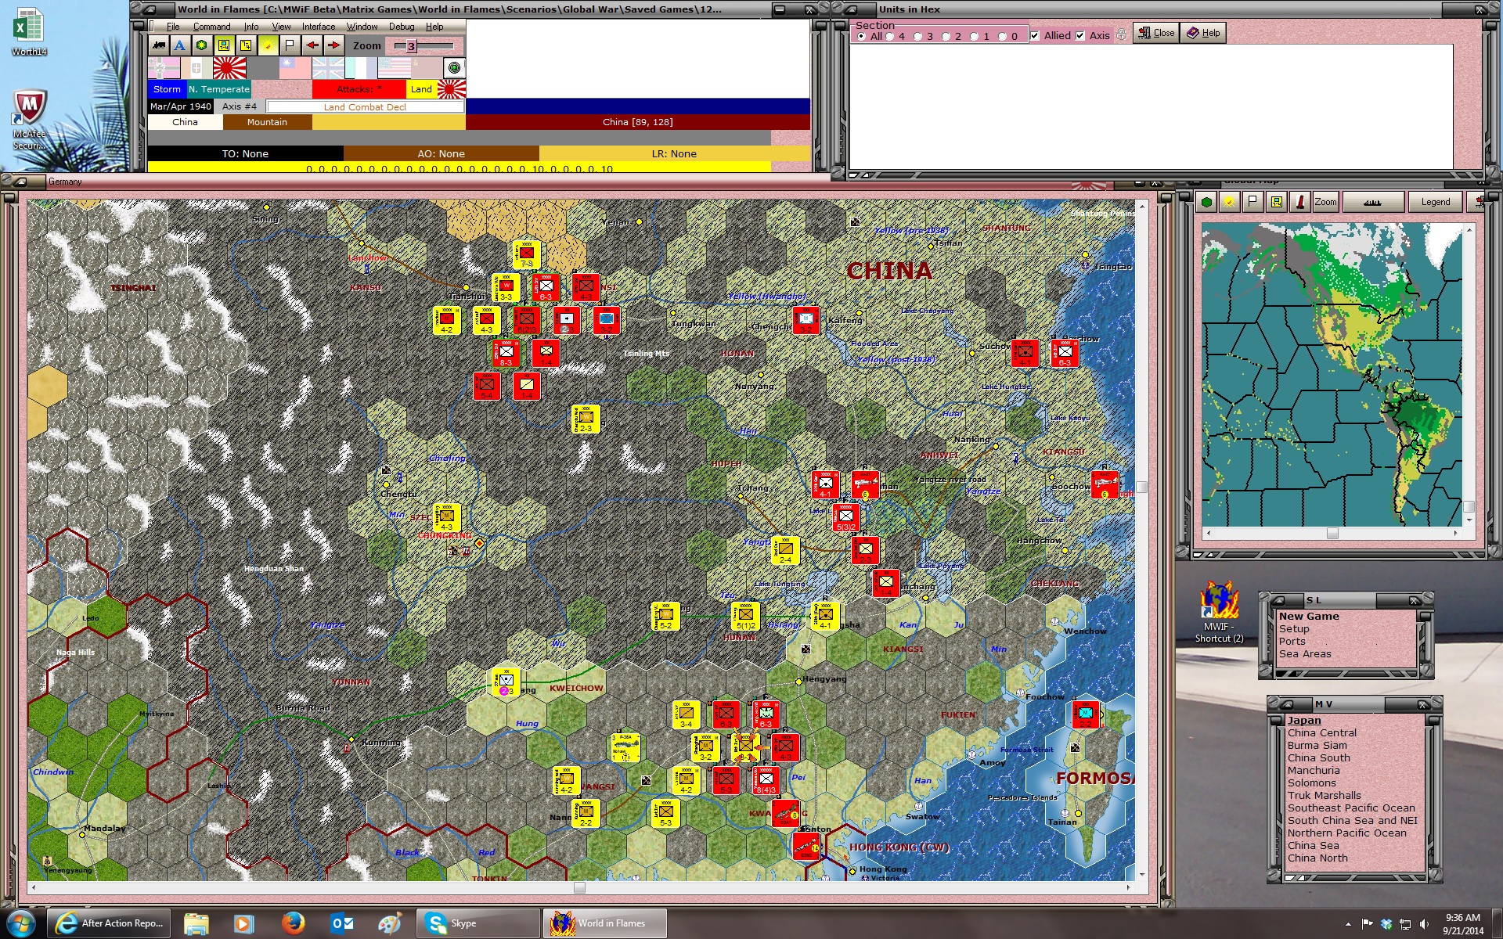
Task: Click the locomotive rail toolbar icon
Action: click(159, 45)
